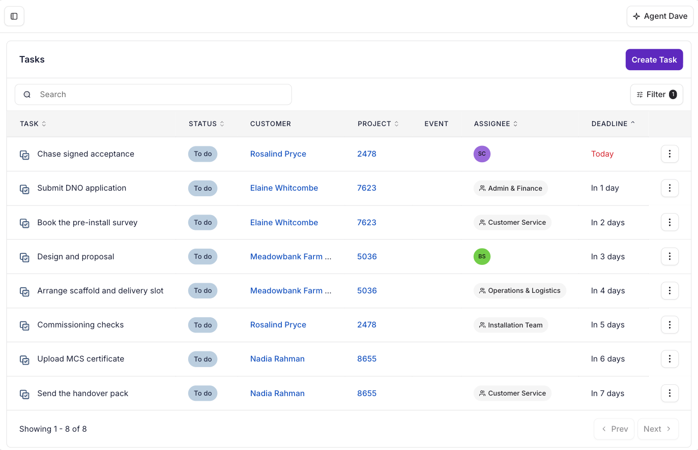The height and width of the screenshot is (450, 698).
Task: Sort by the Deadline column header
Action: pyautogui.click(x=613, y=124)
